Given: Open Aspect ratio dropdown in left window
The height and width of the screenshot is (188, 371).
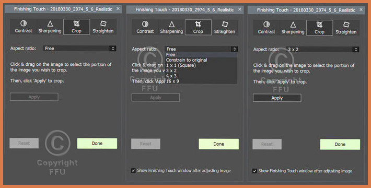Looking at the screenshot, I should click(79, 49).
